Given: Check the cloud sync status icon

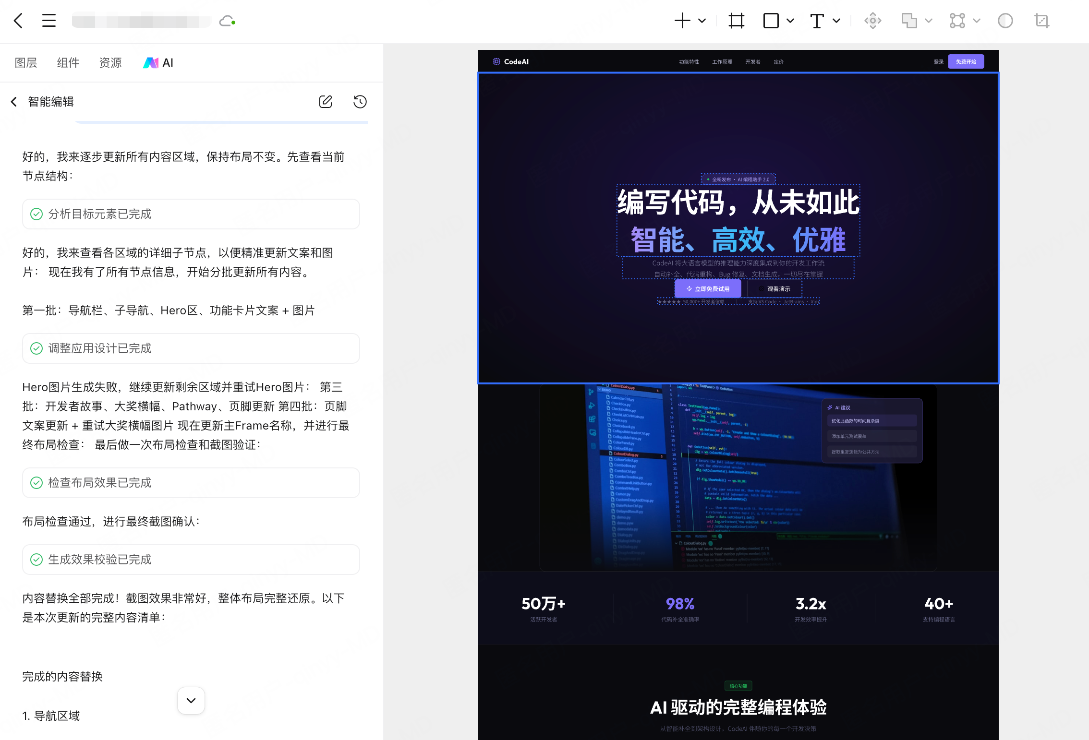Looking at the screenshot, I should tap(227, 21).
